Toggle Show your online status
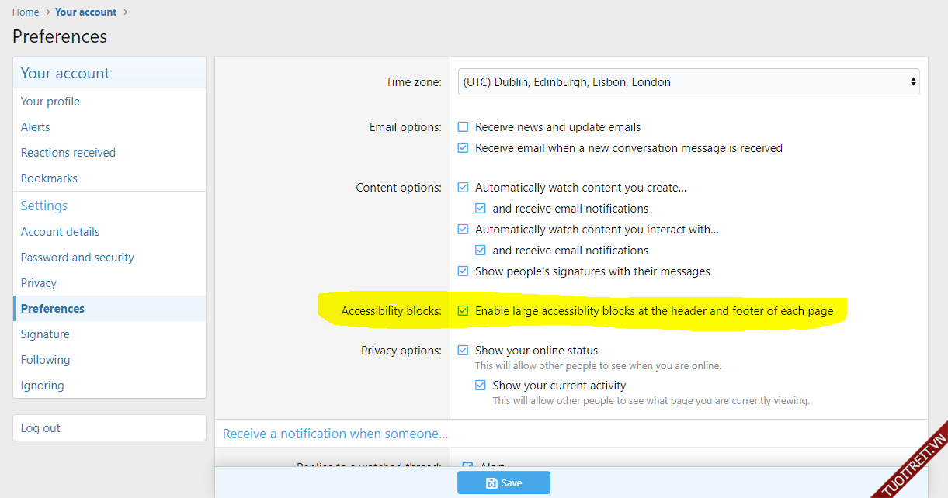 point(464,351)
